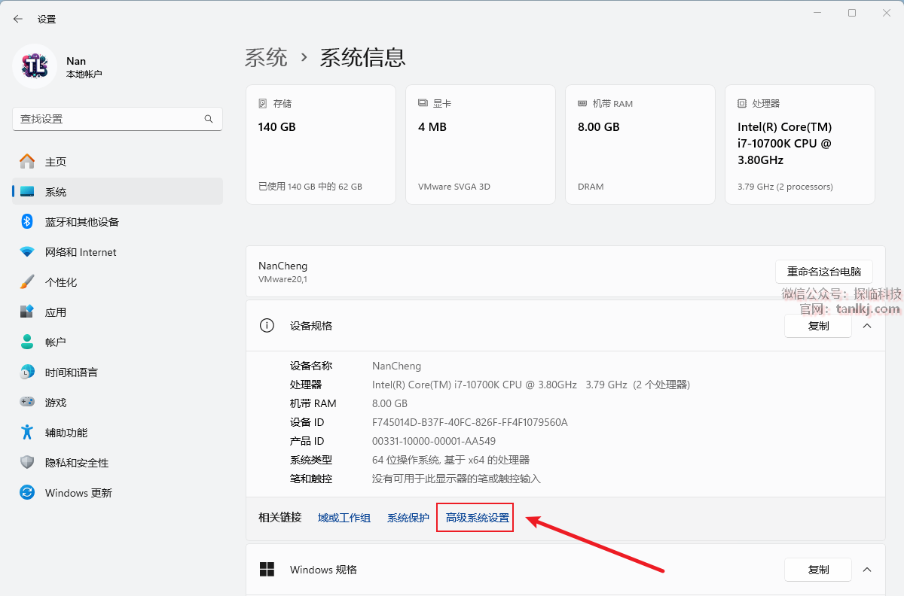This screenshot has width=904, height=596.
Task: Open the Advanced system settings link
Action: [x=477, y=518]
